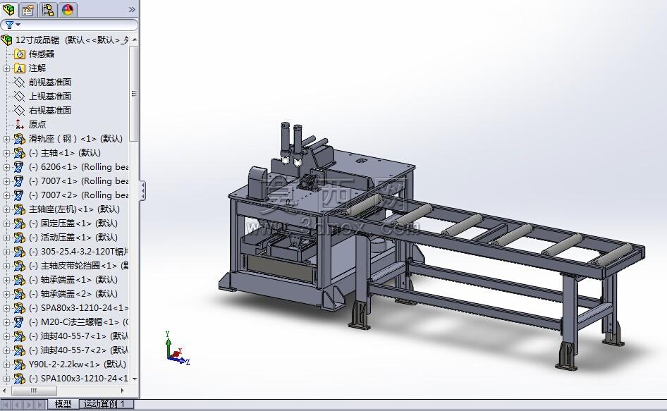
Task: Expand the Y90L-2-2.2kw<1> motor component
Action: pyautogui.click(x=6, y=364)
